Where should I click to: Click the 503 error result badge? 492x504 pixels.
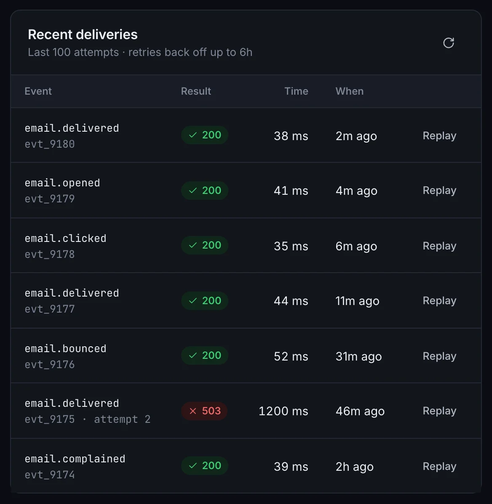coord(204,411)
